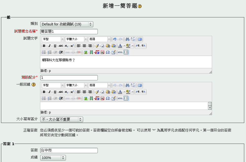Open text color picker in 試題文字 editor

click(120, 46)
